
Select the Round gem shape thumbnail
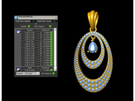(18, 31)
